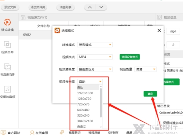The height and width of the screenshot is (137, 183).
Task: Click the resolution list scrollbar thumb
Action: 101,103
